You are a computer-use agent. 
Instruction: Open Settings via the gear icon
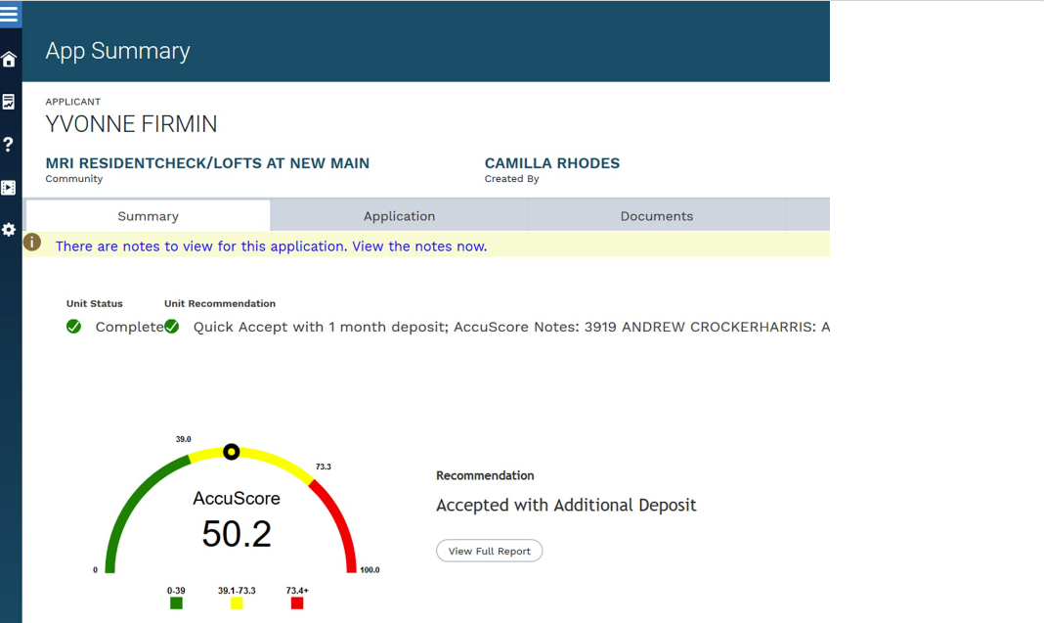pos(9,230)
